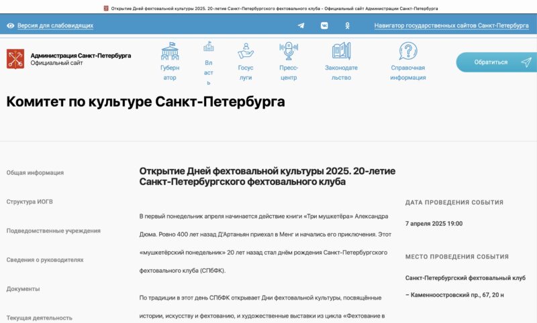Open the Власть section icon
The width and height of the screenshot is (537, 323).
(209, 47)
